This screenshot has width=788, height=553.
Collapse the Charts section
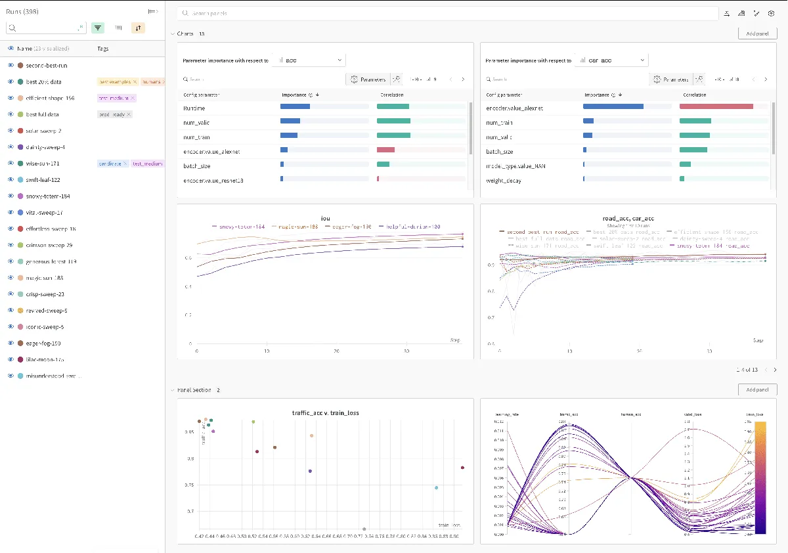point(173,33)
